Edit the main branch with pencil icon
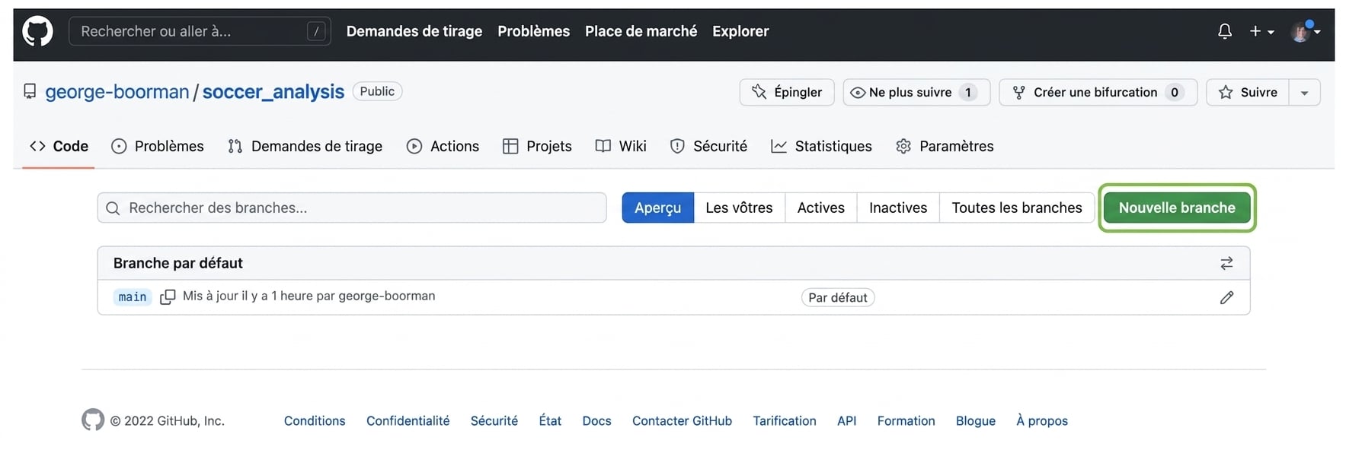 click(x=1226, y=297)
